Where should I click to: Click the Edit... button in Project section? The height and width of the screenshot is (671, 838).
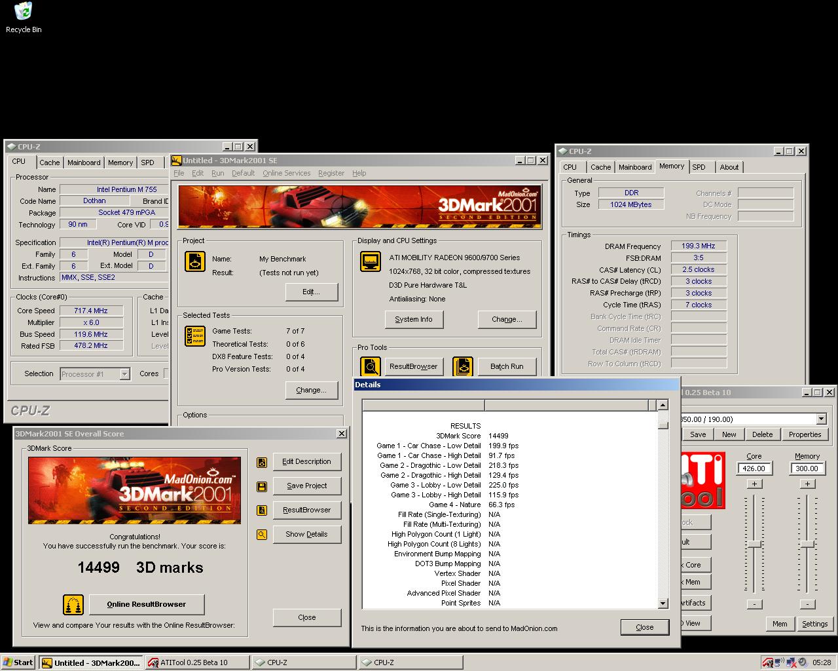click(x=312, y=292)
